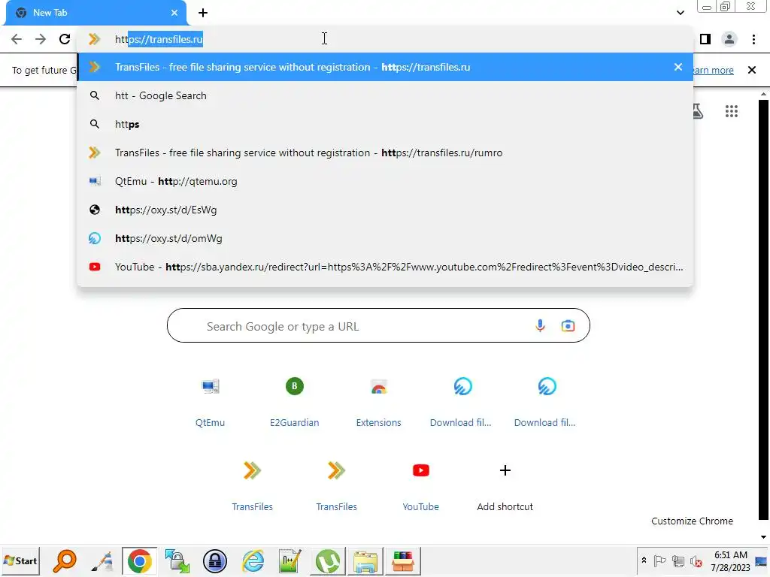Open the profile avatar menu
Image resolution: width=770 pixels, height=577 pixels.
[729, 39]
